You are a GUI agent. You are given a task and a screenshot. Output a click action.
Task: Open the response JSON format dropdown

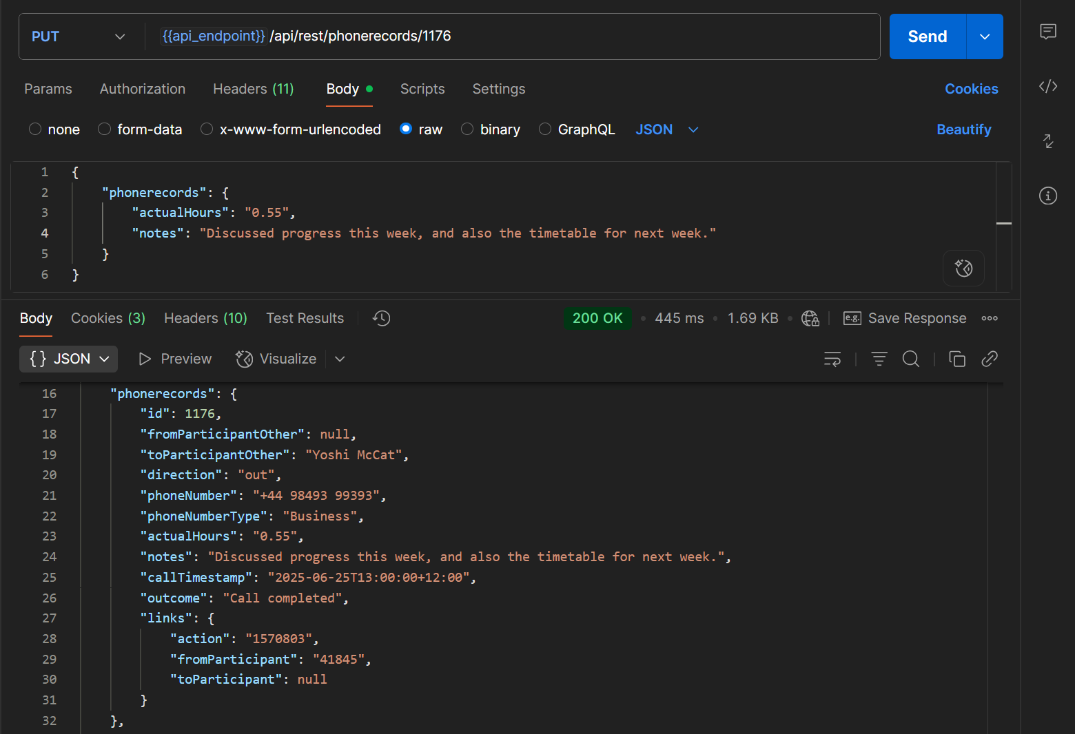coord(68,359)
